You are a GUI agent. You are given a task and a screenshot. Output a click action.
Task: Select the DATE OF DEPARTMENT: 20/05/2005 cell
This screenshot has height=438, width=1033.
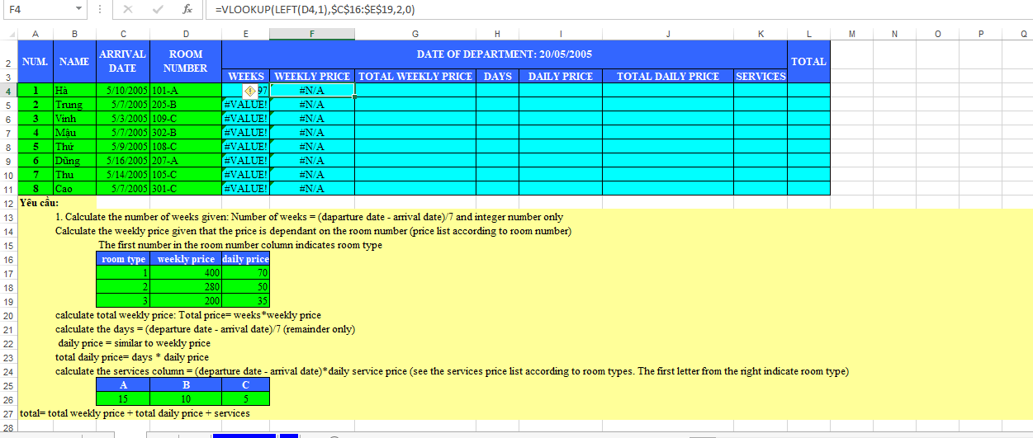505,54
